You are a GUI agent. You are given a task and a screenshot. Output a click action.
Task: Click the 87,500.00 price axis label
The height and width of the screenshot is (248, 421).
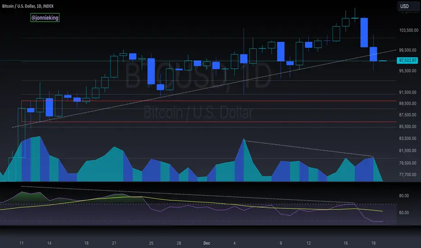click(x=407, y=115)
